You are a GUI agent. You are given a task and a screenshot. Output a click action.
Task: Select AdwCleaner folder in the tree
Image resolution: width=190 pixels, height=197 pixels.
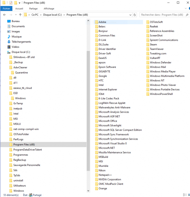20,68
